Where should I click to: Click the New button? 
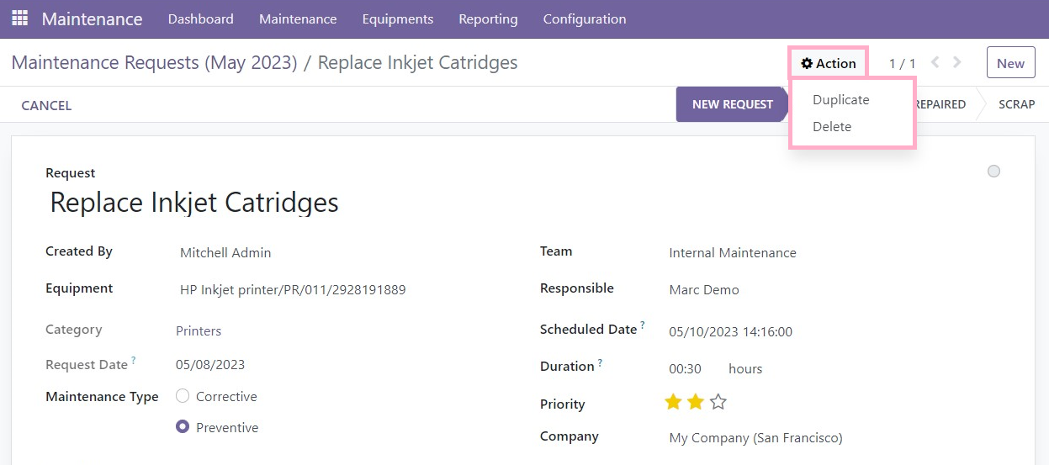tap(1010, 63)
